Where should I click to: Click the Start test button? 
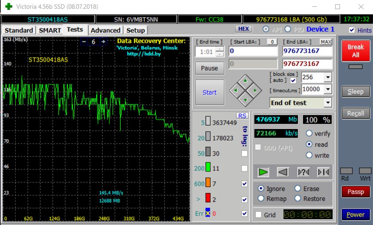[210, 92]
